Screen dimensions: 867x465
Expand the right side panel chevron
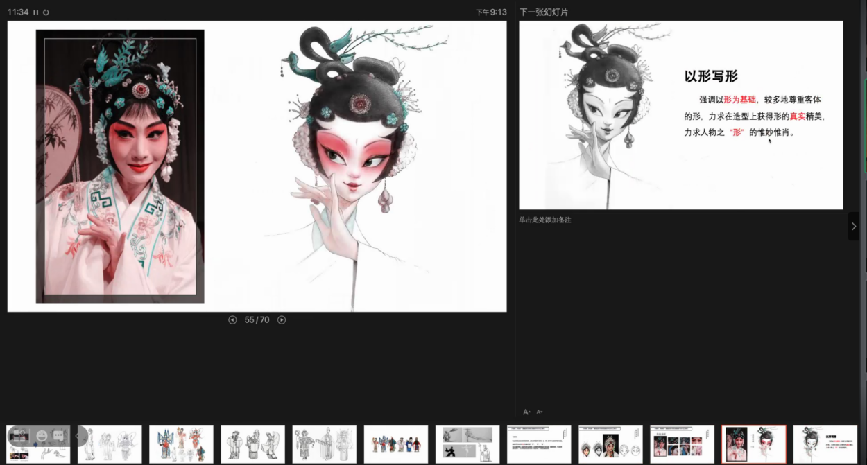(x=853, y=226)
